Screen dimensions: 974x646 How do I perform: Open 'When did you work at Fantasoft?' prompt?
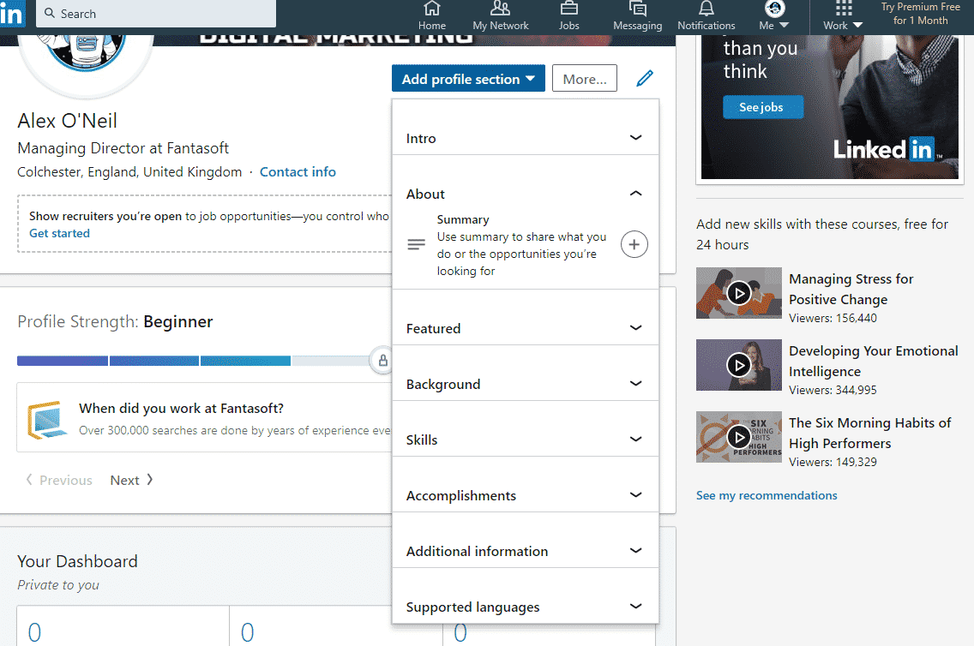point(182,409)
